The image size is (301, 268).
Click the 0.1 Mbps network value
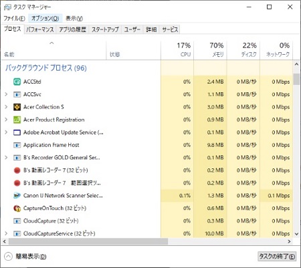[x=279, y=196]
